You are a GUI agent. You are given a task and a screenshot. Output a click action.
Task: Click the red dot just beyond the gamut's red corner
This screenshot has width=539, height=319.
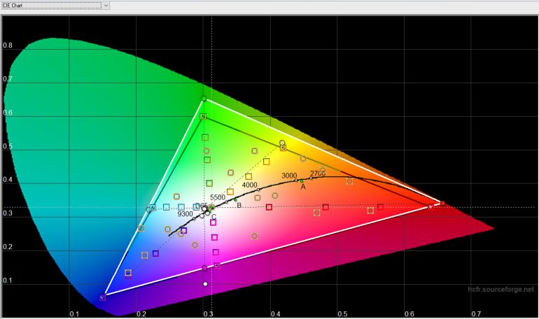point(442,203)
